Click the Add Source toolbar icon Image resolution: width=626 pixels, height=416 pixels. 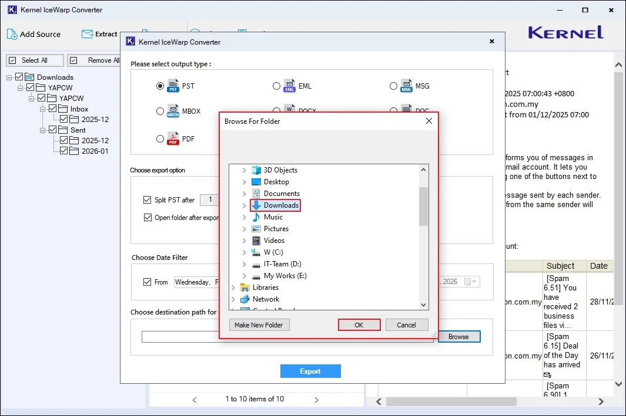point(11,35)
